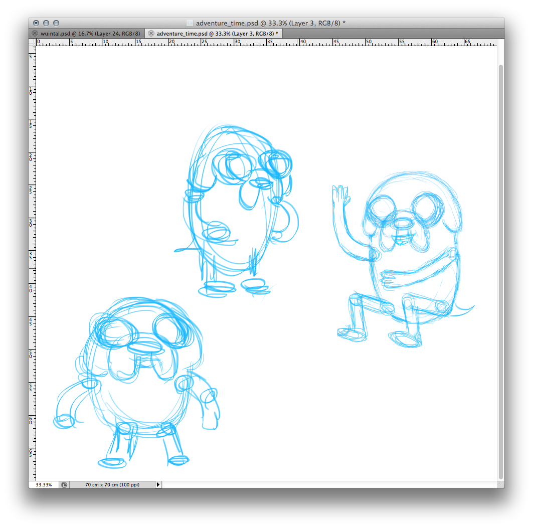Click the 33.33% zoom level field
The height and width of the screenshot is (528, 533).
coord(44,485)
